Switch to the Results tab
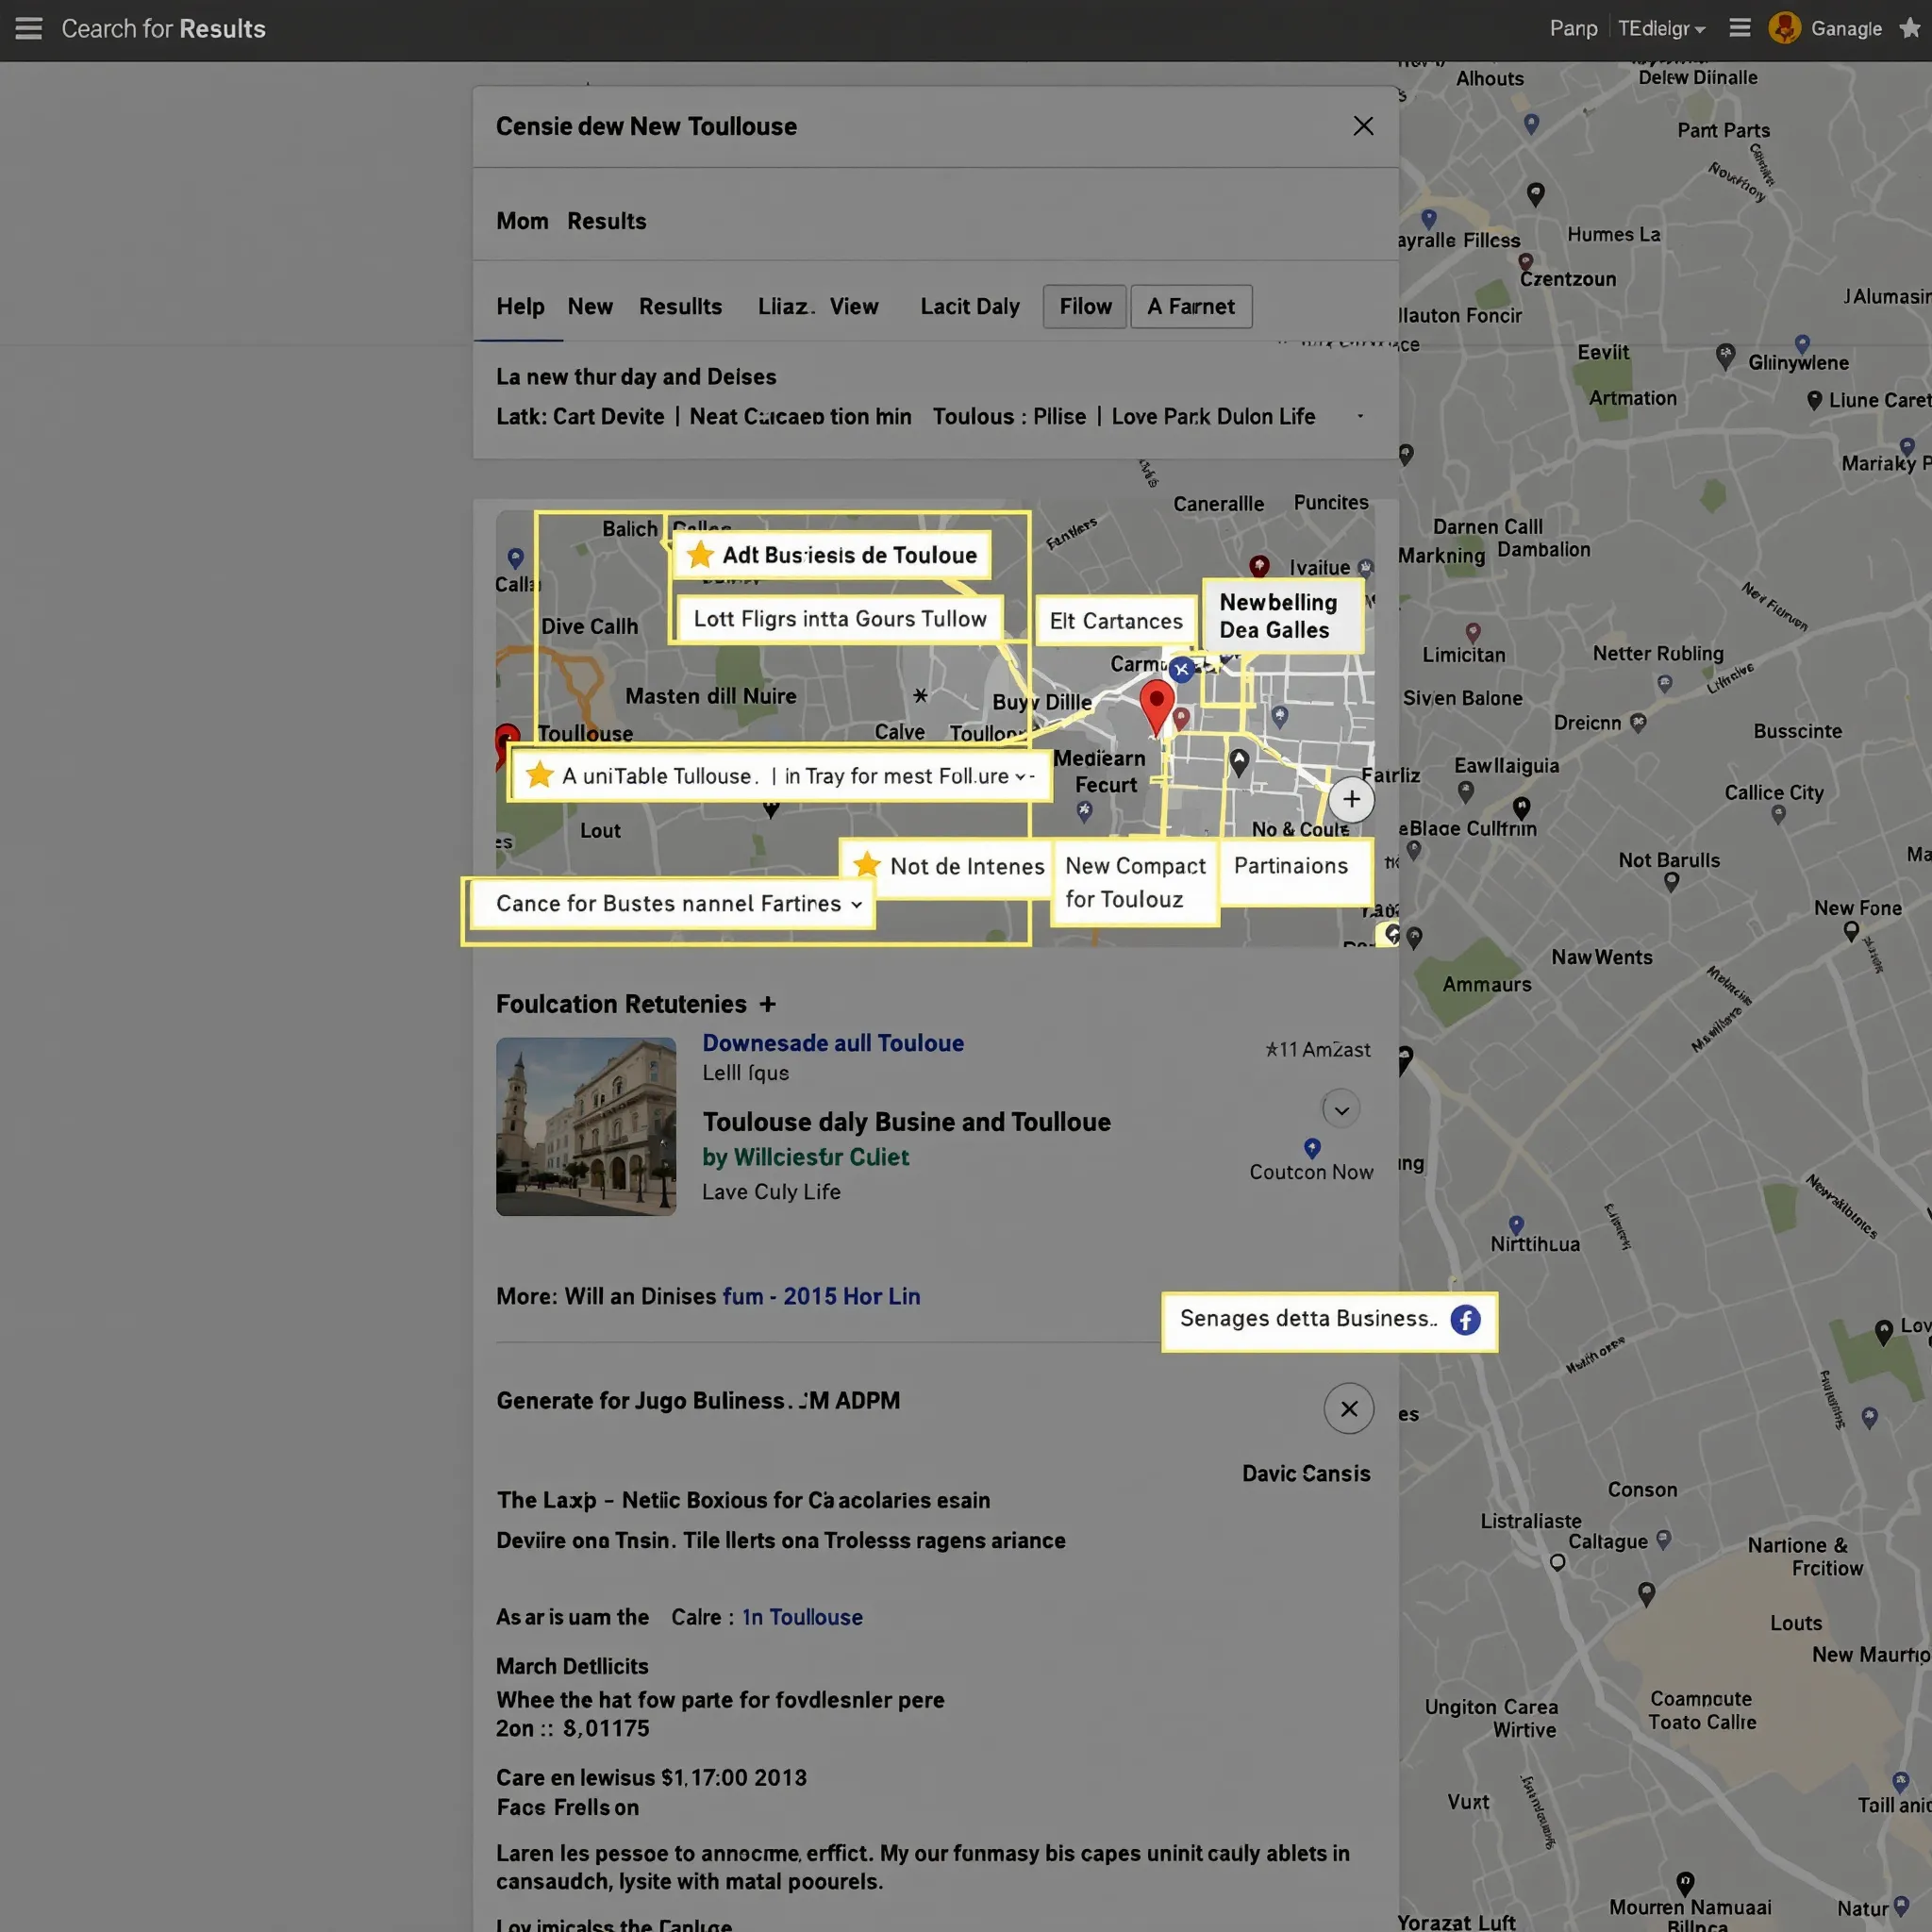The height and width of the screenshot is (1932, 1932). pos(680,306)
